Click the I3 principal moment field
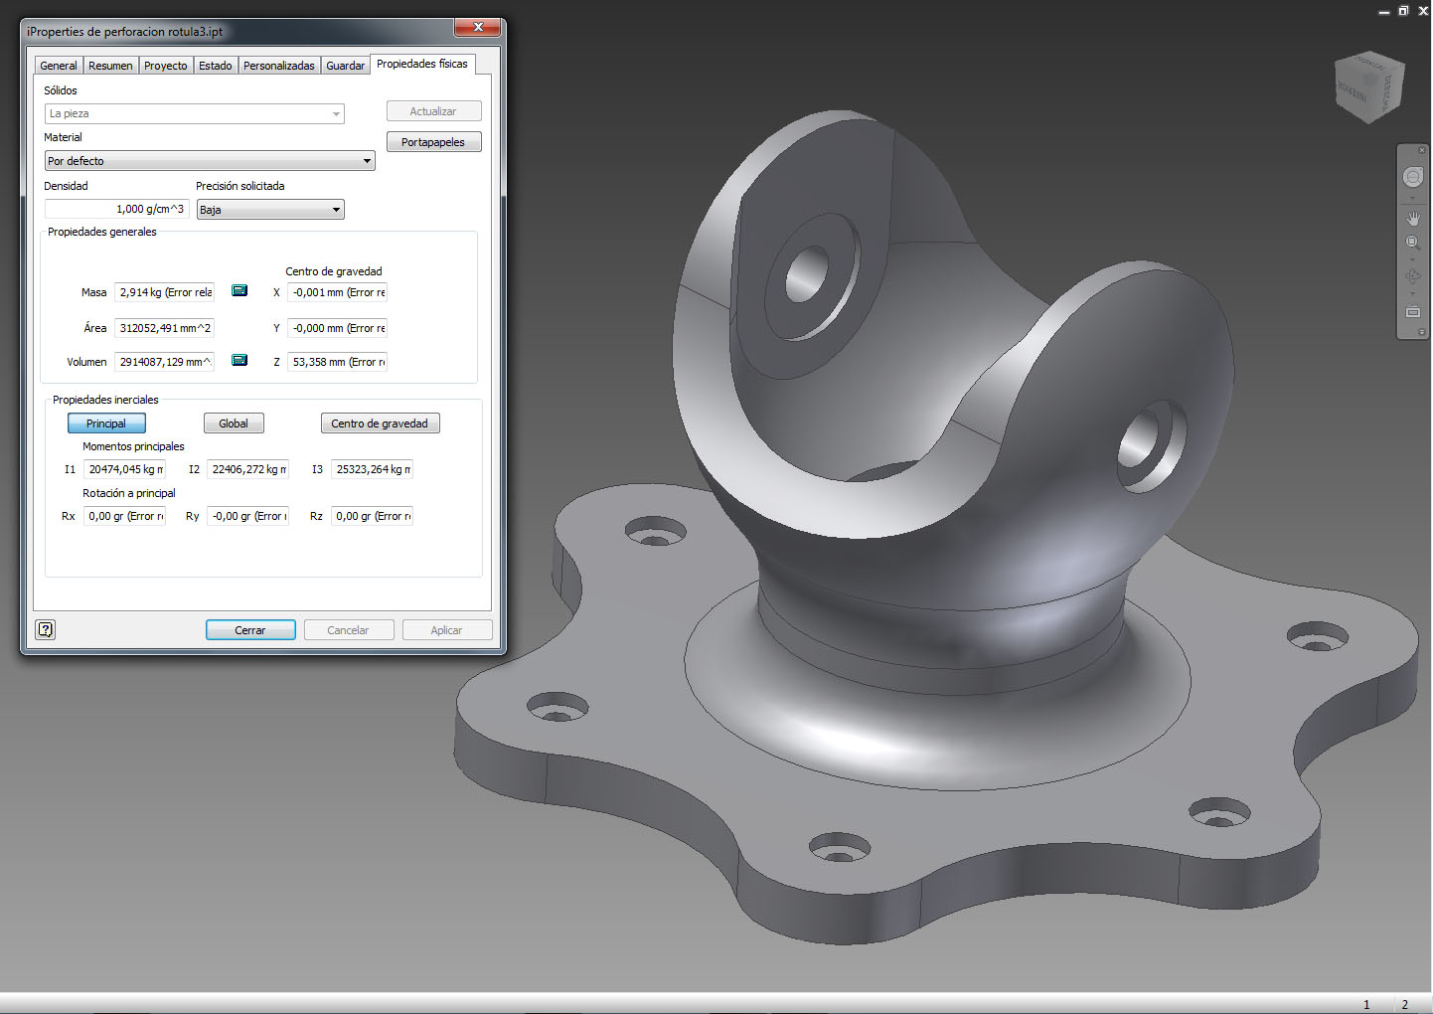The width and height of the screenshot is (1433, 1014). tap(373, 469)
